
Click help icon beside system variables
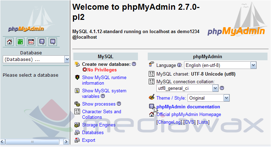click(103, 96)
